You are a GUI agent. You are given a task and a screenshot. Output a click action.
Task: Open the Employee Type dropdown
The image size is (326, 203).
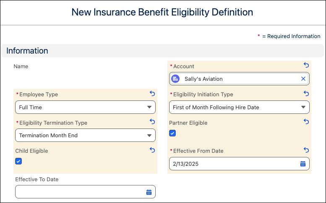(85, 107)
